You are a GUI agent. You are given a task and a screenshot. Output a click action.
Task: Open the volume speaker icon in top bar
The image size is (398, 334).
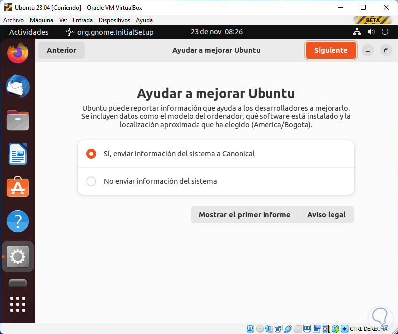371,32
